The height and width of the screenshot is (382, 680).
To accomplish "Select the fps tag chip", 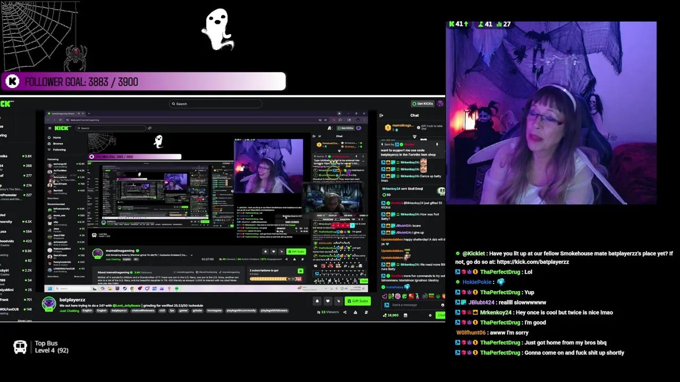I will 172,310.
